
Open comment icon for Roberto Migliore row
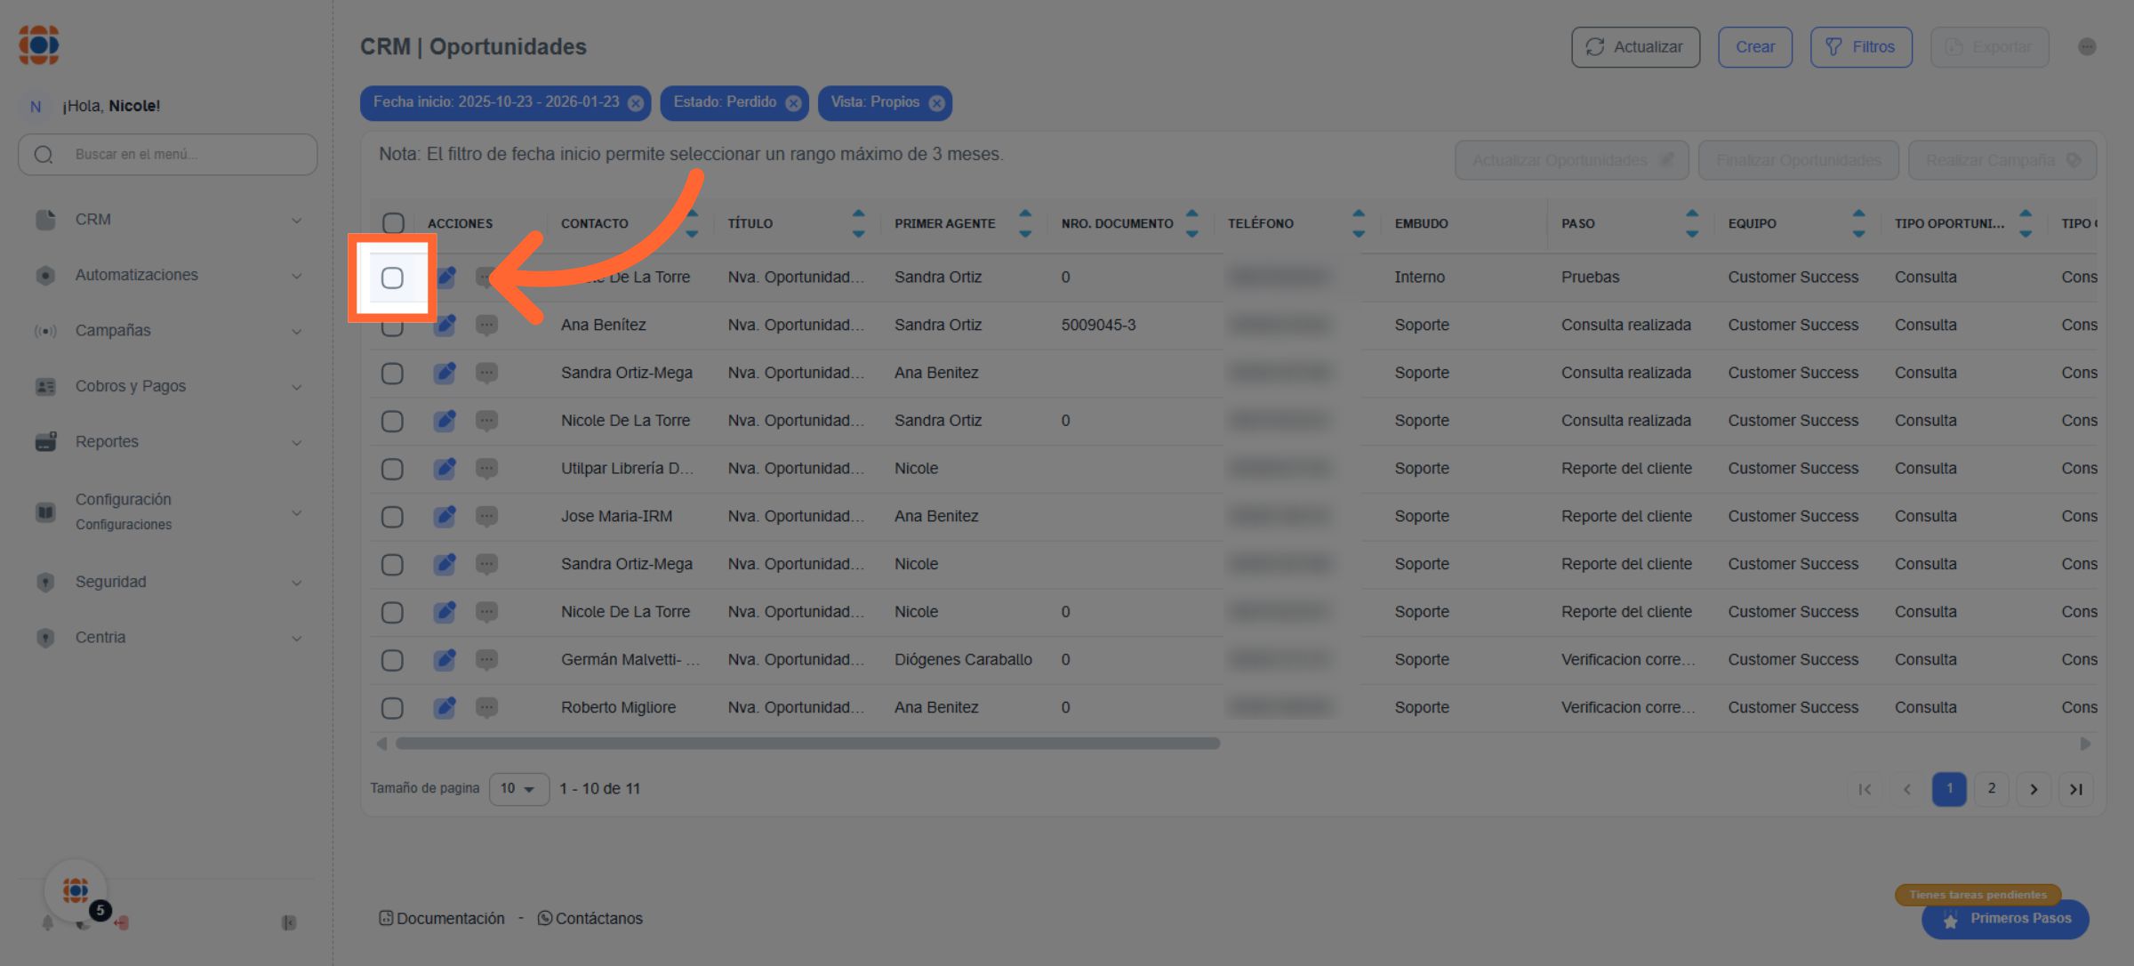(x=486, y=708)
